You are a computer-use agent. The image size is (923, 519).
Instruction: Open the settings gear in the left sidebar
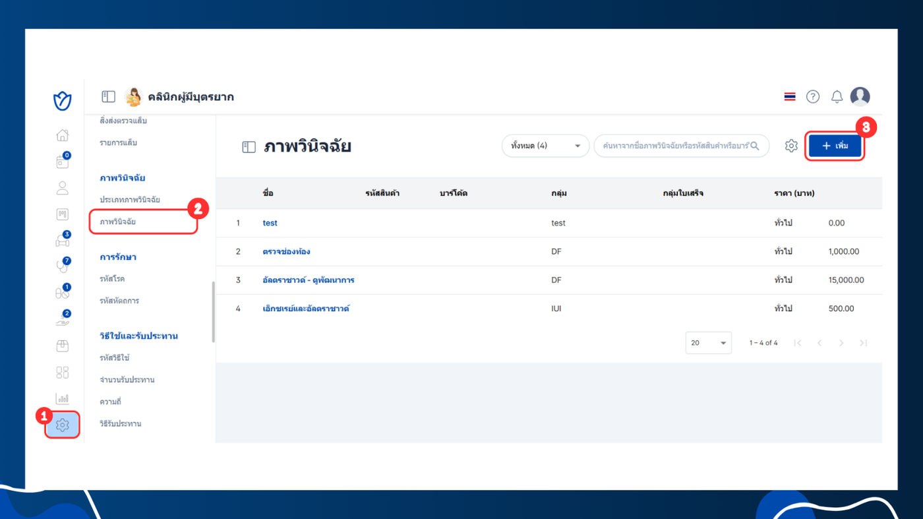click(63, 425)
